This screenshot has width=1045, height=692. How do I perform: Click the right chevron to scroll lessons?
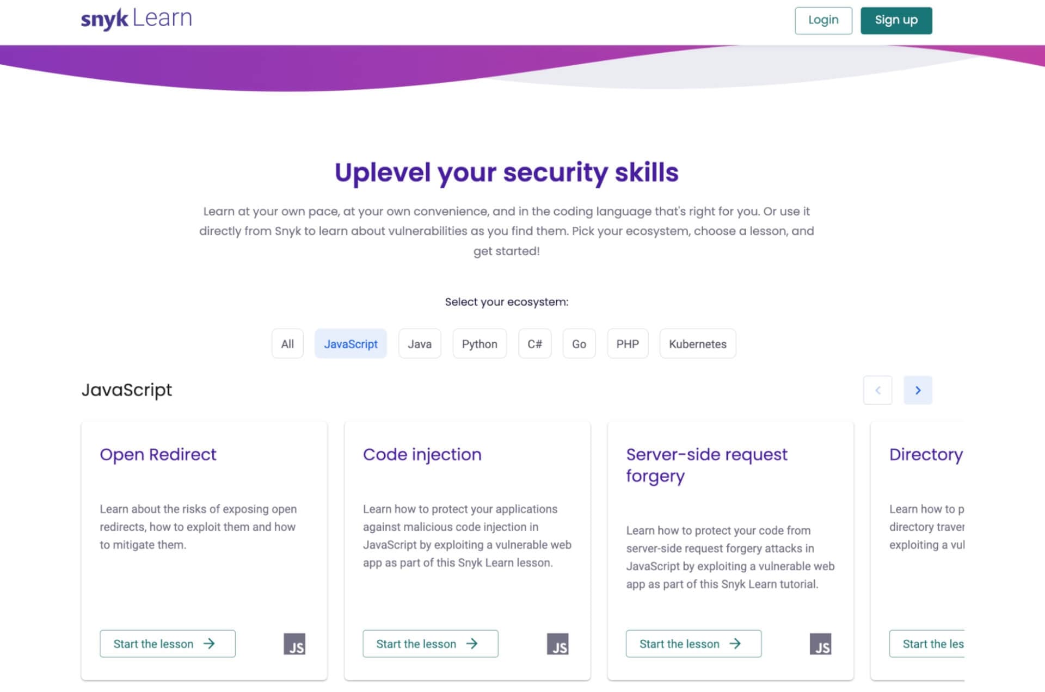point(918,390)
